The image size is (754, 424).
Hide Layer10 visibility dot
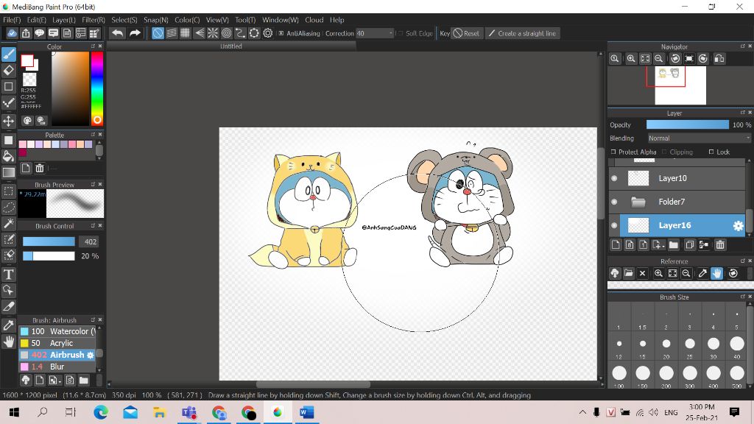click(x=614, y=178)
